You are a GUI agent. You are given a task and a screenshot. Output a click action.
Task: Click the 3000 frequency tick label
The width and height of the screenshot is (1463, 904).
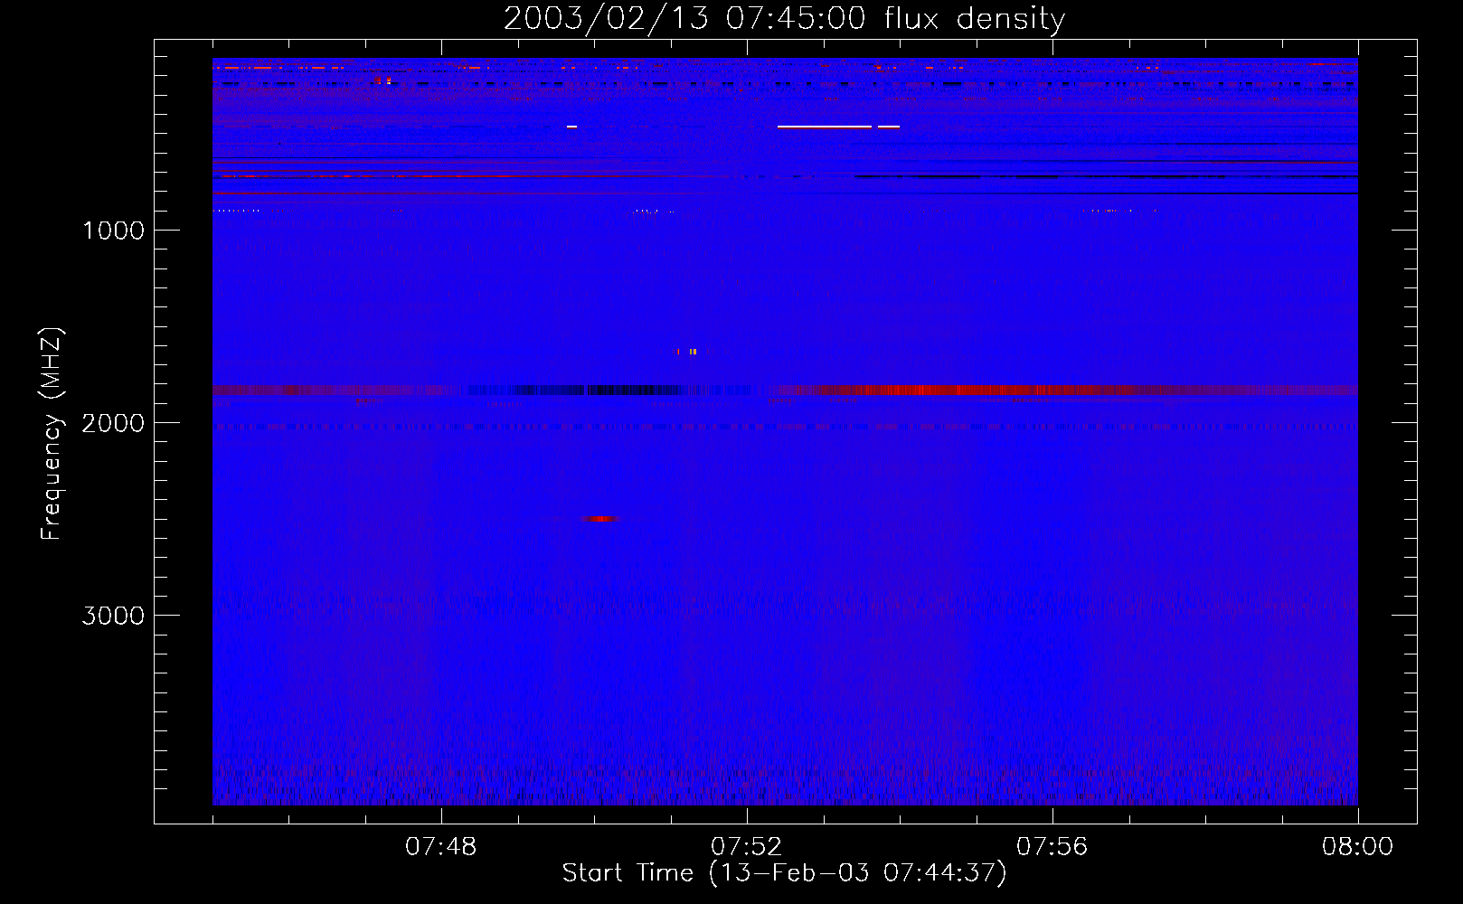point(113,616)
